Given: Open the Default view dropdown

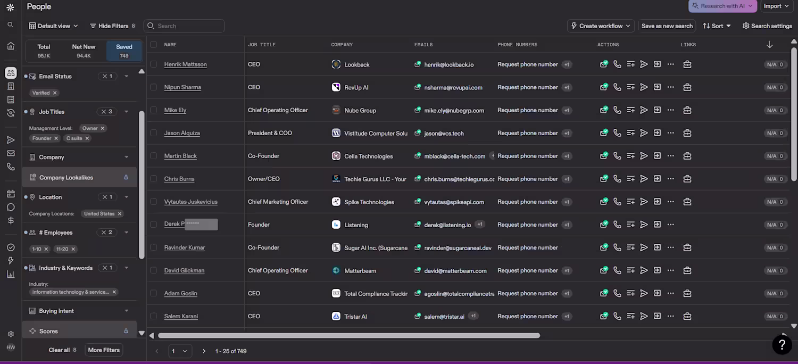Looking at the screenshot, I should coord(54,26).
